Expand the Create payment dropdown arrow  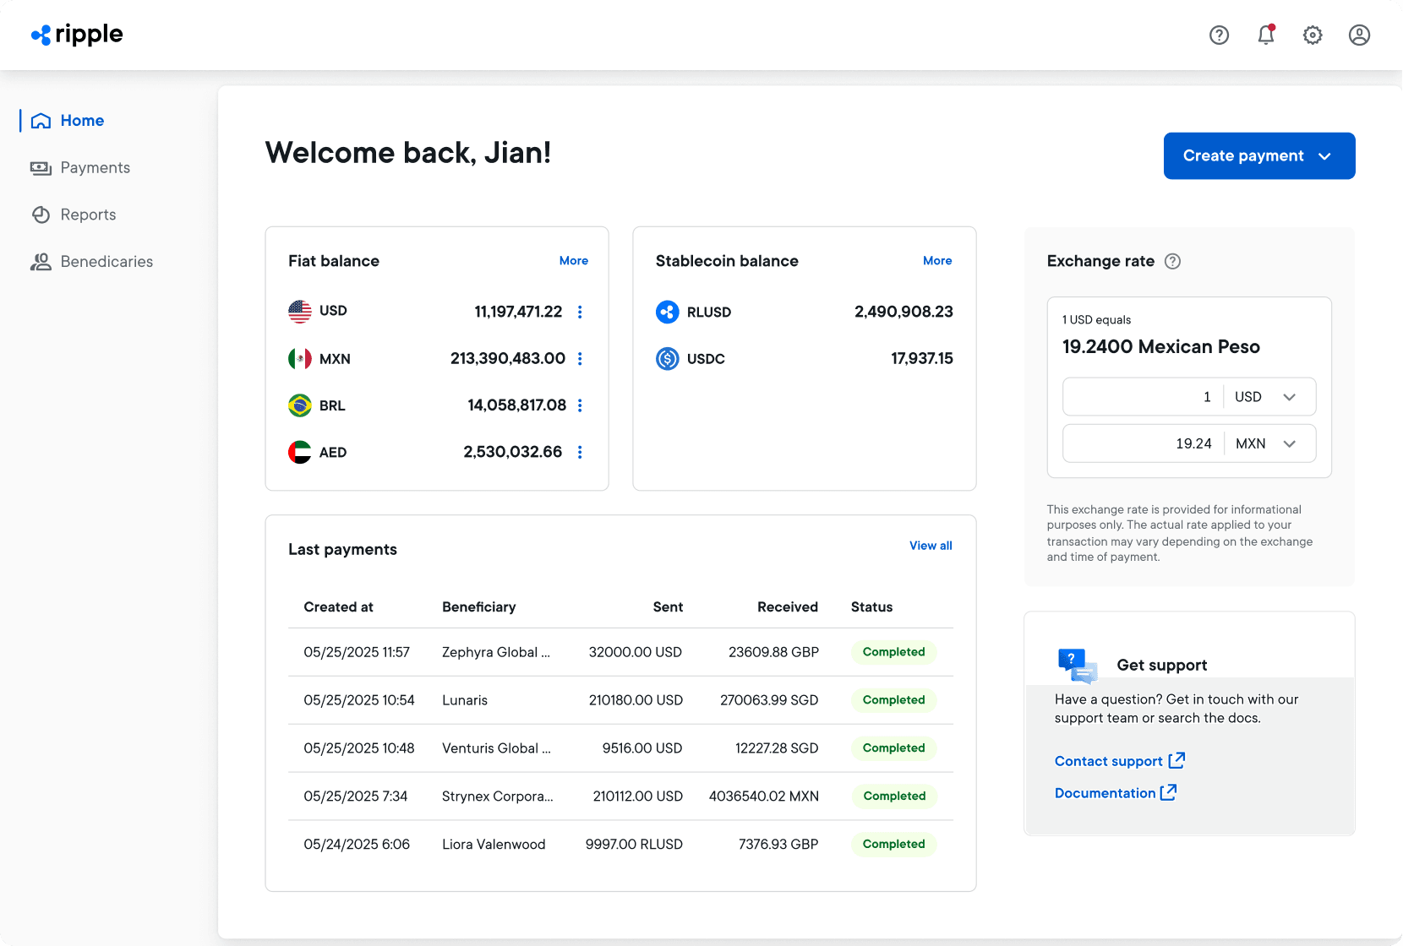[x=1324, y=155]
